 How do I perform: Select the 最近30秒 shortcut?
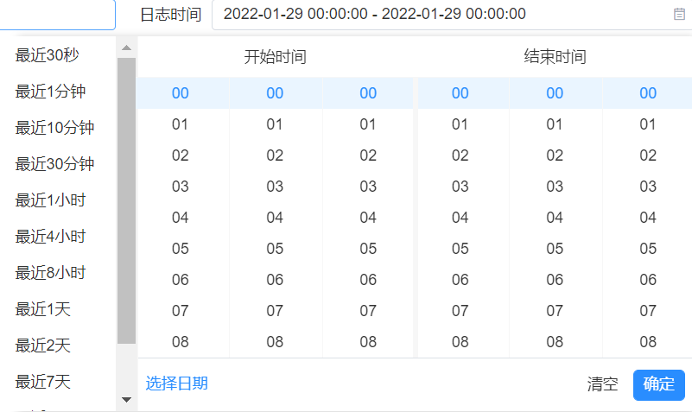click(48, 55)
